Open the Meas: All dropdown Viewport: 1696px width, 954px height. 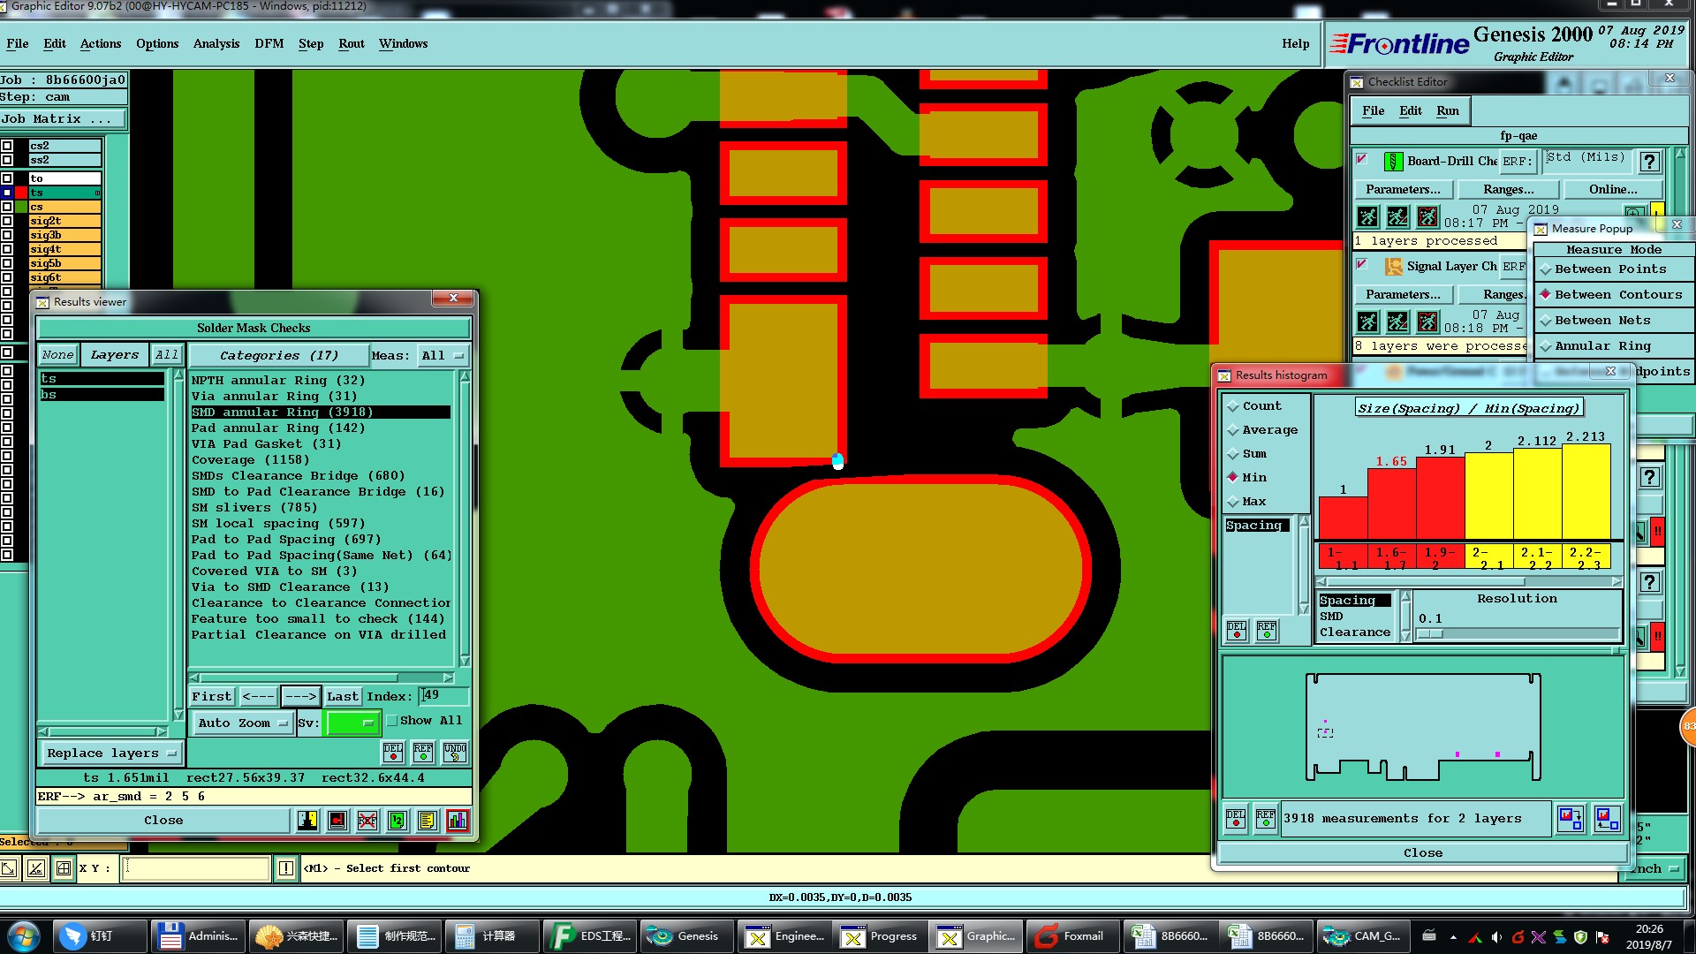443,356
